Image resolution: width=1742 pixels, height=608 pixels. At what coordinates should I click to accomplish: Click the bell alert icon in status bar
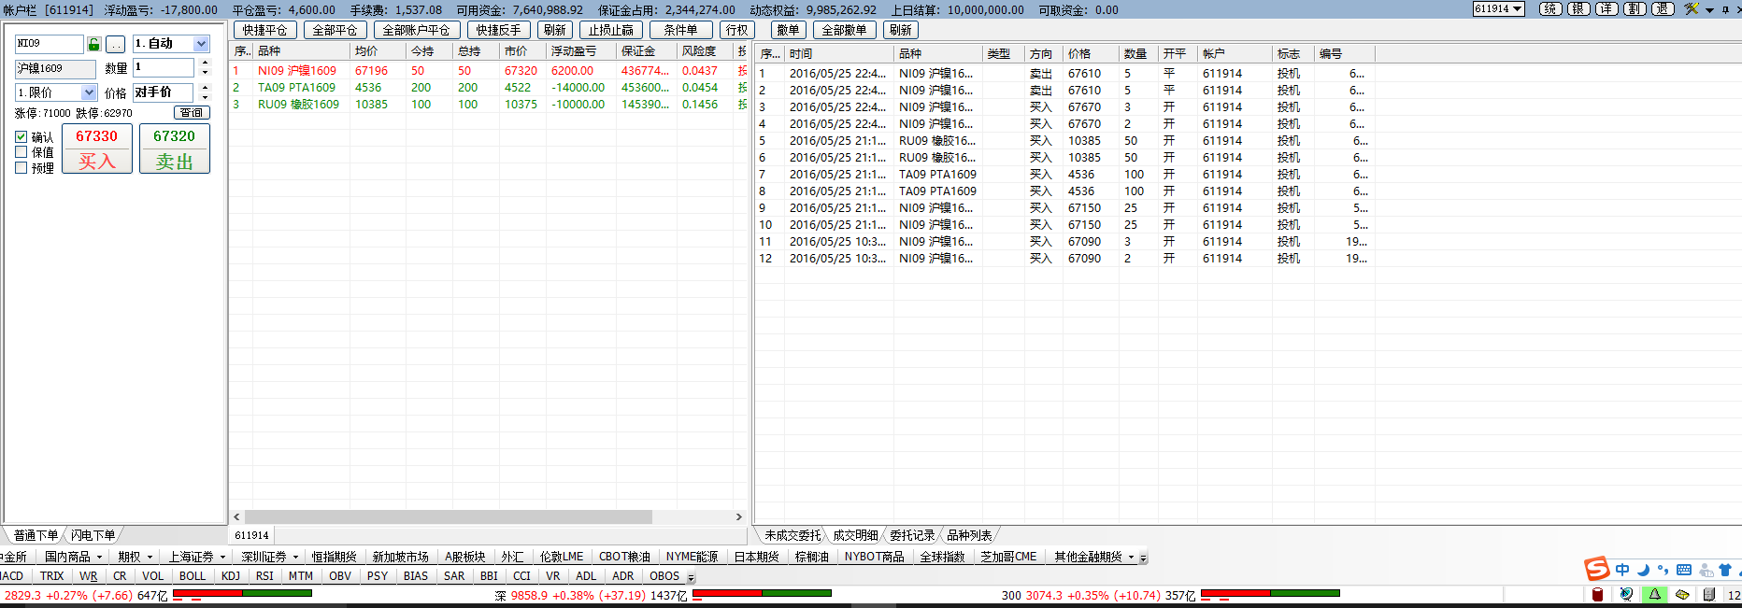pyautogui.click(x=1654, y=595)
